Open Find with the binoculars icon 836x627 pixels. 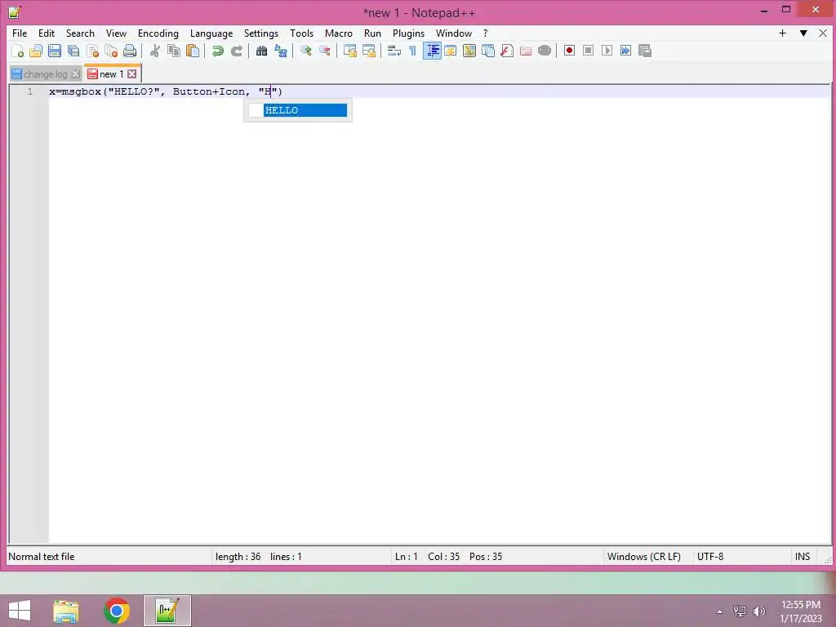(x=261, y=51)
